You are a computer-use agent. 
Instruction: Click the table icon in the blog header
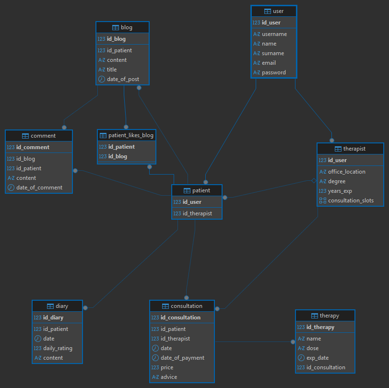tap(115, 28)
